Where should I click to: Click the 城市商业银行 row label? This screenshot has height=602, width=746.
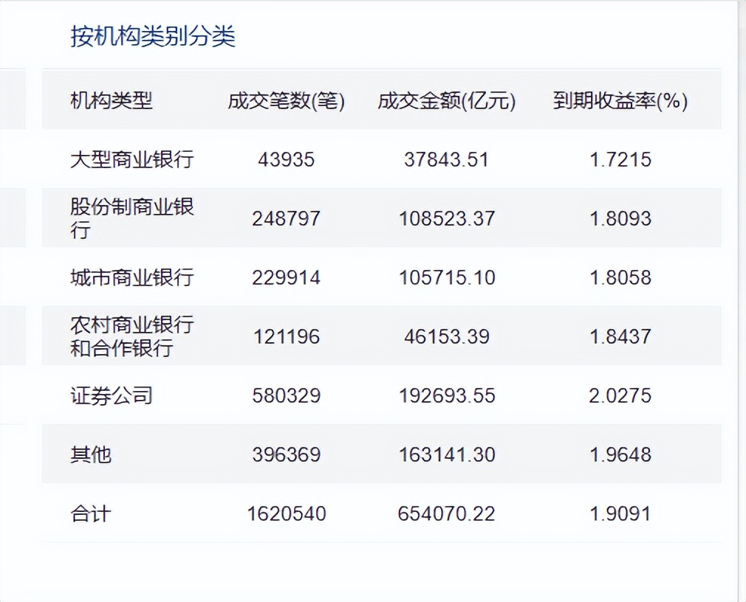131,277
